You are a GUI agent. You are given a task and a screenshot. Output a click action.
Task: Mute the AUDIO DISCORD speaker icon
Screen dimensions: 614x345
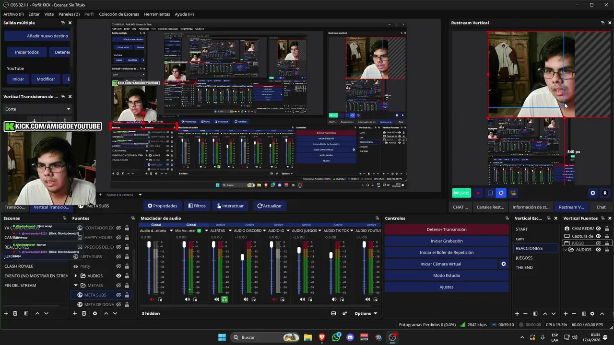pos(246,299)
